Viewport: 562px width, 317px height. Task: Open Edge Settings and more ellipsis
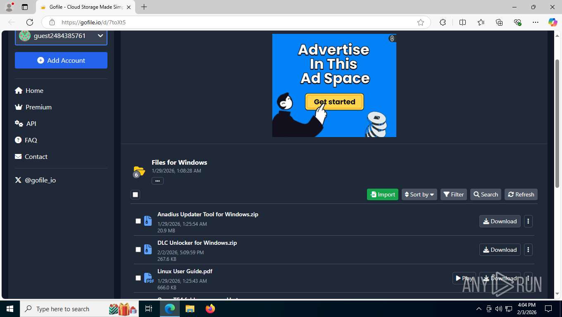tap(536, 22)
